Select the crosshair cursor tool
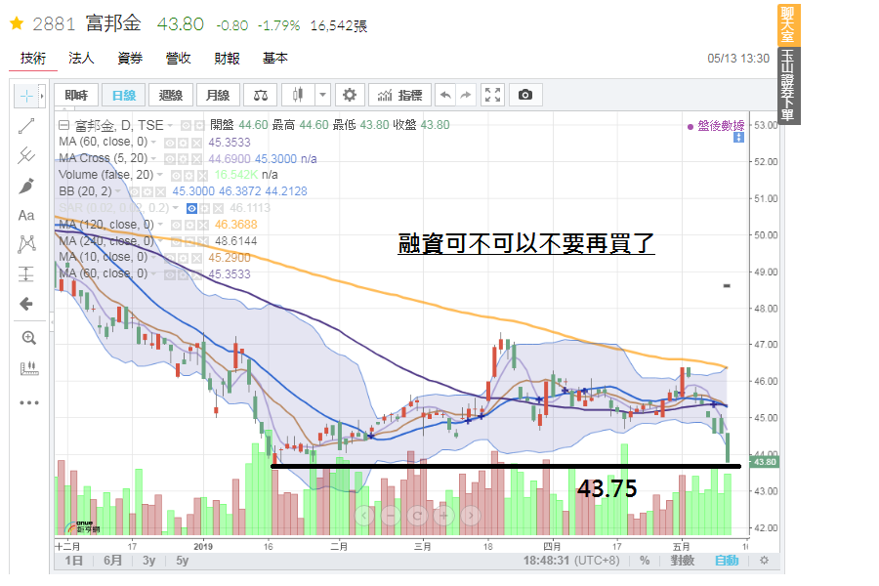This screenshot has height=586, width=879. coord(25,97)
